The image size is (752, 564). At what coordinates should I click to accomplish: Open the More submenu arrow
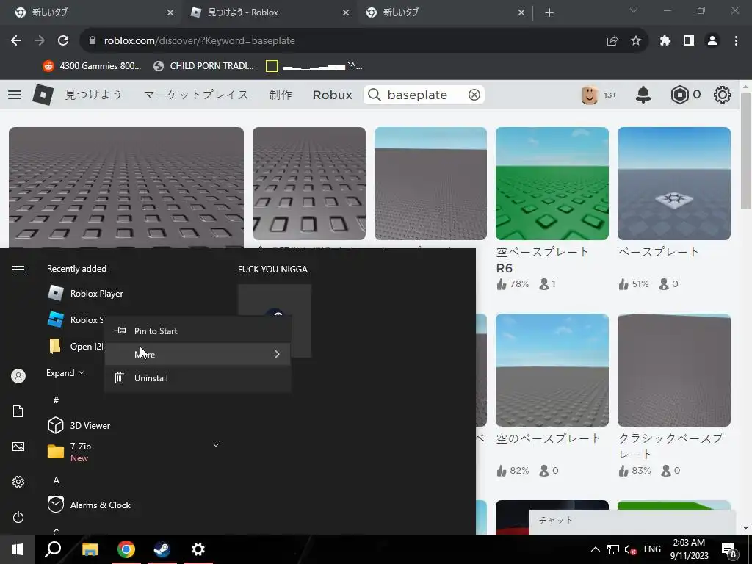tap(277, 355)
